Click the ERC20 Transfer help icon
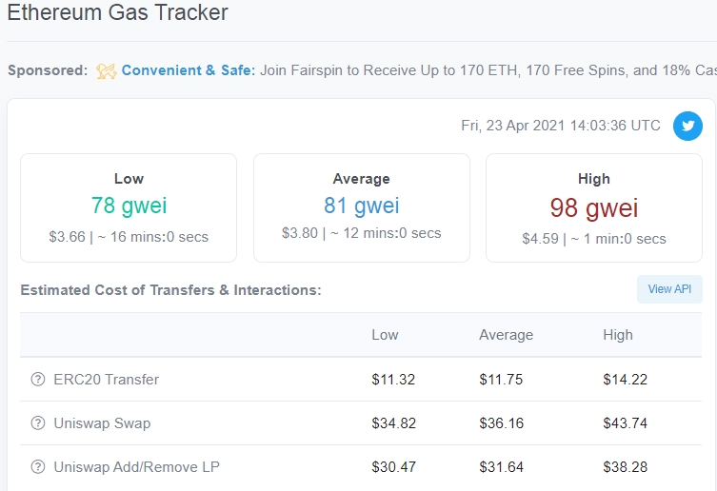Image resolution: width=717 pixels, height=491 pixels. click(x=38, y=380)
